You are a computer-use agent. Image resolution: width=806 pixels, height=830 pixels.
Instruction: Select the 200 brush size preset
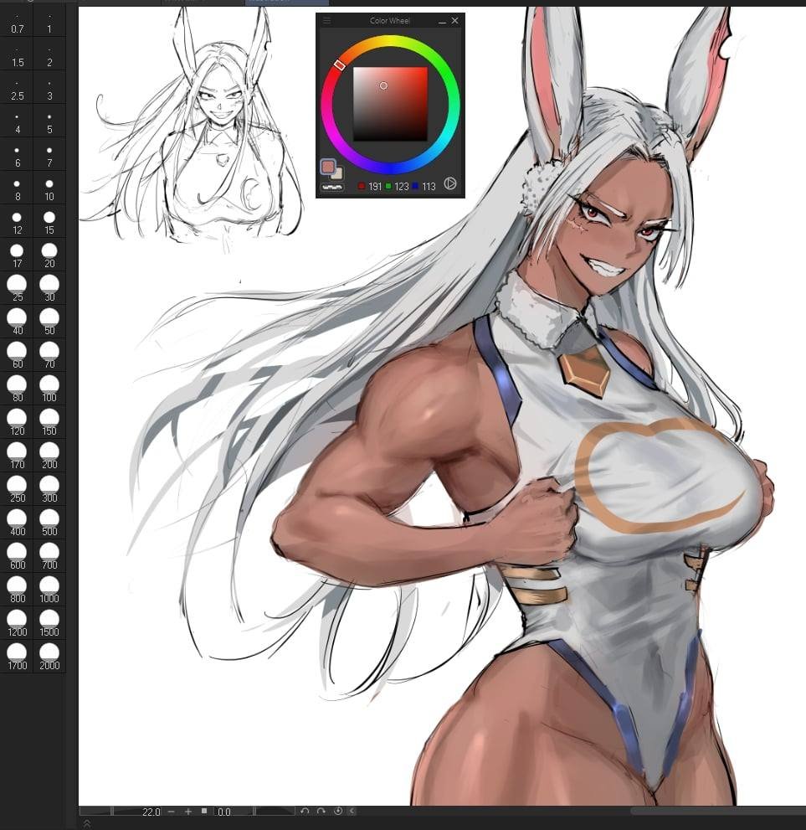(49, 456)
